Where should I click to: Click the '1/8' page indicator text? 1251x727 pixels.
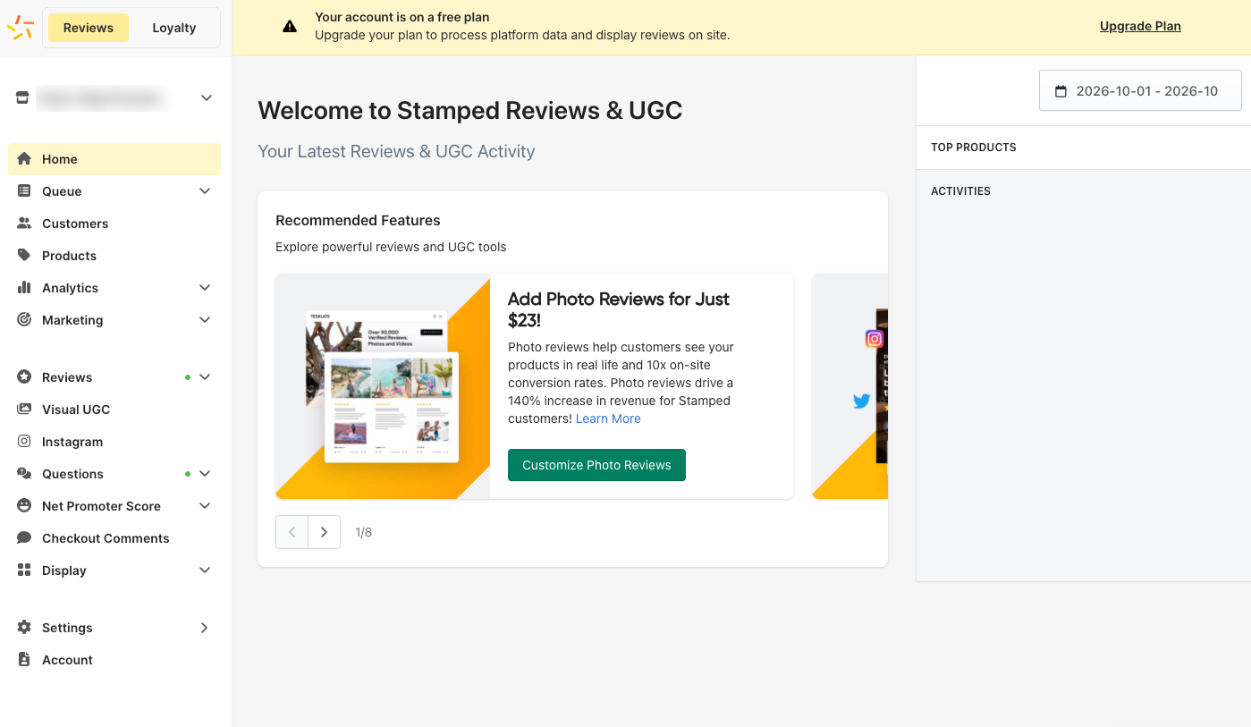point(363,532)
